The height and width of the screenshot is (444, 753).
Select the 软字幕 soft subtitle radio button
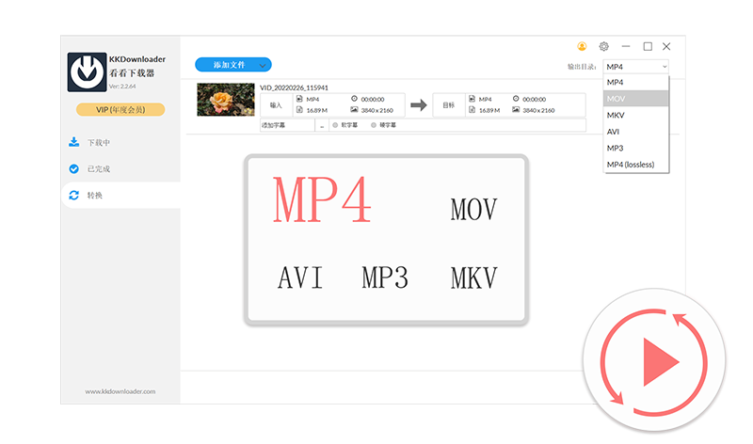(334, 125)
